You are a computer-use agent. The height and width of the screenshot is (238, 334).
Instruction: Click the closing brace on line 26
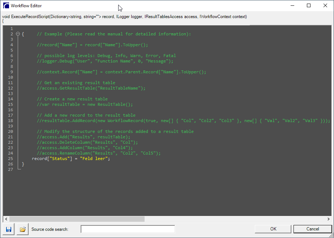23,164
